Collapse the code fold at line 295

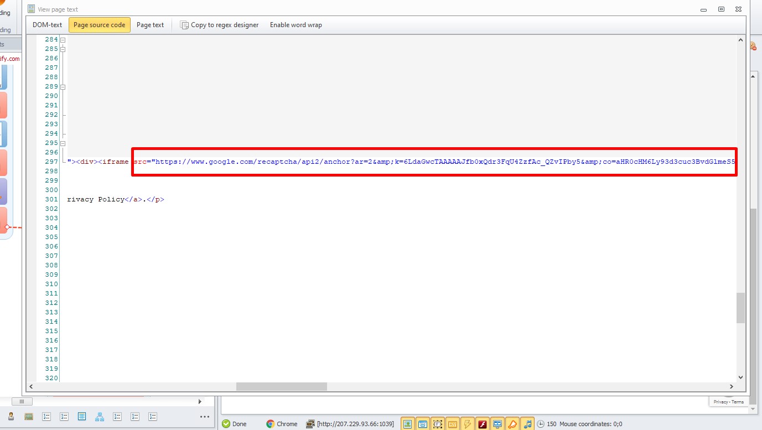(x=63, y=143)
